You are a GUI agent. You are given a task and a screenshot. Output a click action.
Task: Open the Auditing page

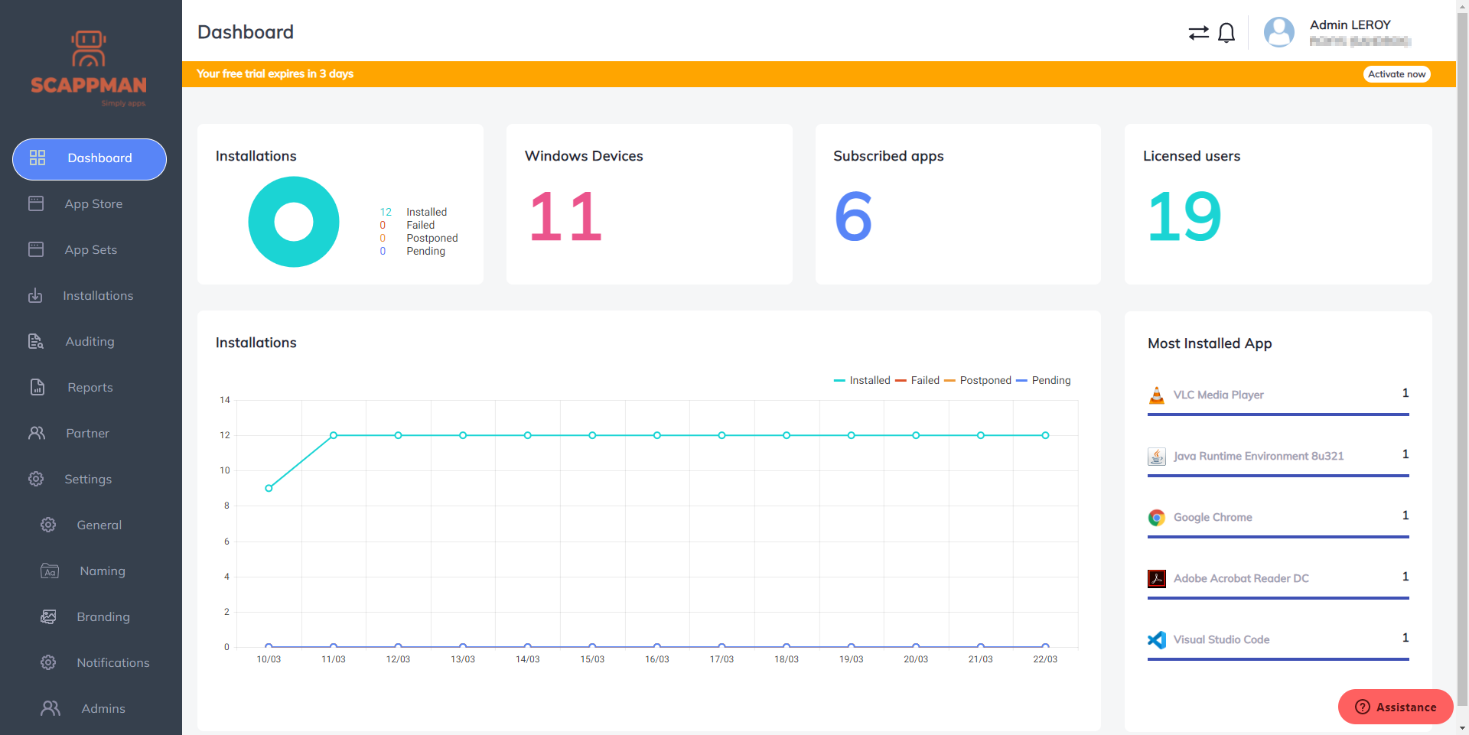pos(90,341)
